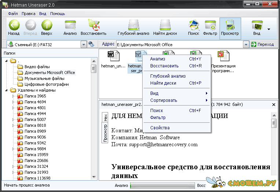
Task: Click the address field with E:\Документы Microsoft Office
Action: (180, 44)
